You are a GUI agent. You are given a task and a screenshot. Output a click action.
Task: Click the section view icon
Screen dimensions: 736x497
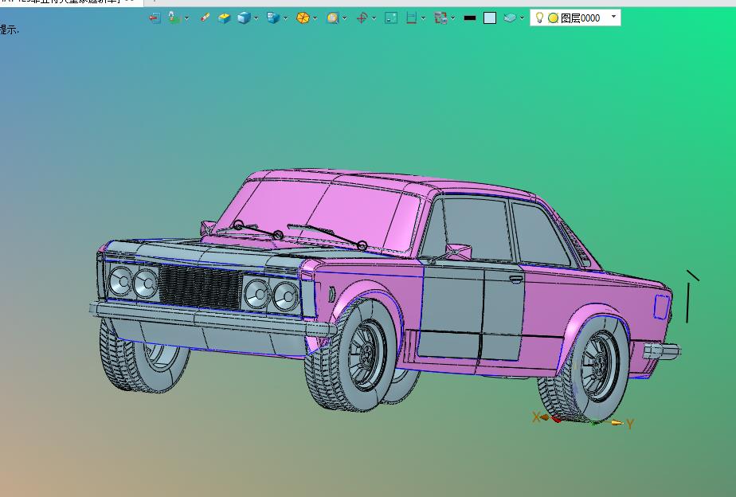click(411, 18)
